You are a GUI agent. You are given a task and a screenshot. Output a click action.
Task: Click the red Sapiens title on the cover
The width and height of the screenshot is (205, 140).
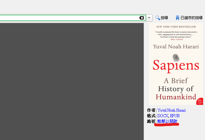(176, 66)
